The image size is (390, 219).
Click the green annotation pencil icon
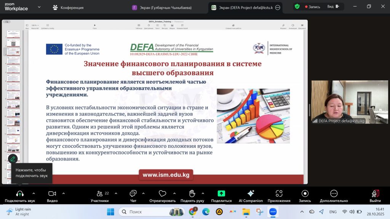[13, 159]
